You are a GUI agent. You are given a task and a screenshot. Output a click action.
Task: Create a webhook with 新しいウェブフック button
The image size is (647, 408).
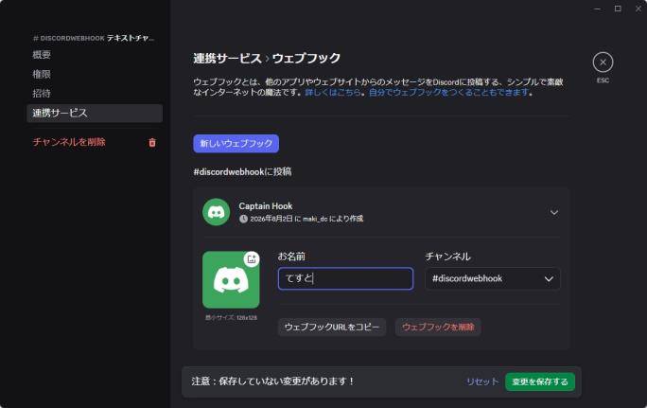(x=236, y=143)
